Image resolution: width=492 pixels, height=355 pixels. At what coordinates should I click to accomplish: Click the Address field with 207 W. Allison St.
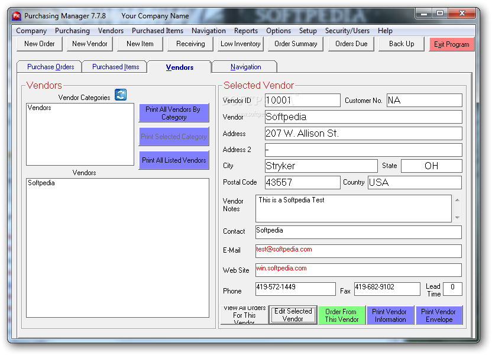(x=363, y=133)
